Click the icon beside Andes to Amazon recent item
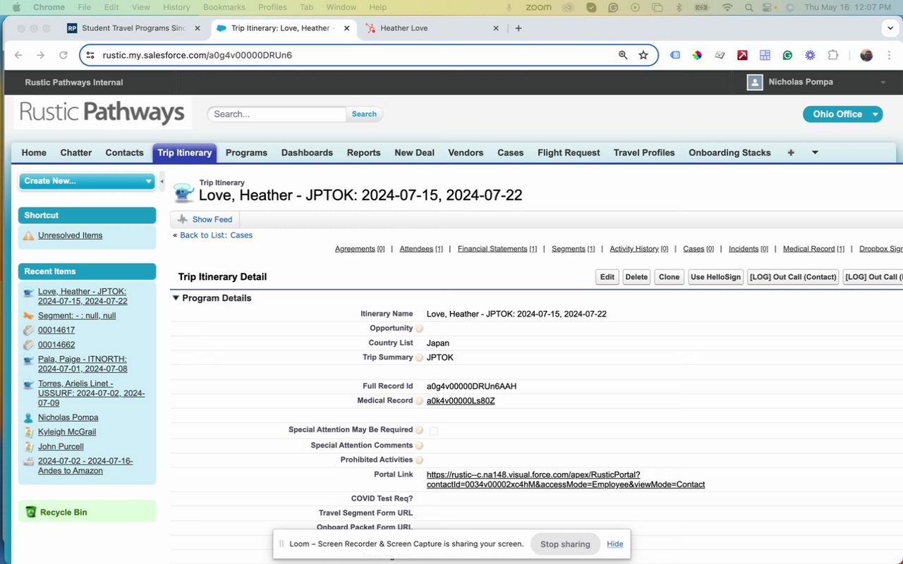 click(x=28, y=461)
